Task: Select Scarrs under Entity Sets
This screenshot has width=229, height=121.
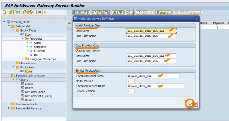Action: [29, 71]
